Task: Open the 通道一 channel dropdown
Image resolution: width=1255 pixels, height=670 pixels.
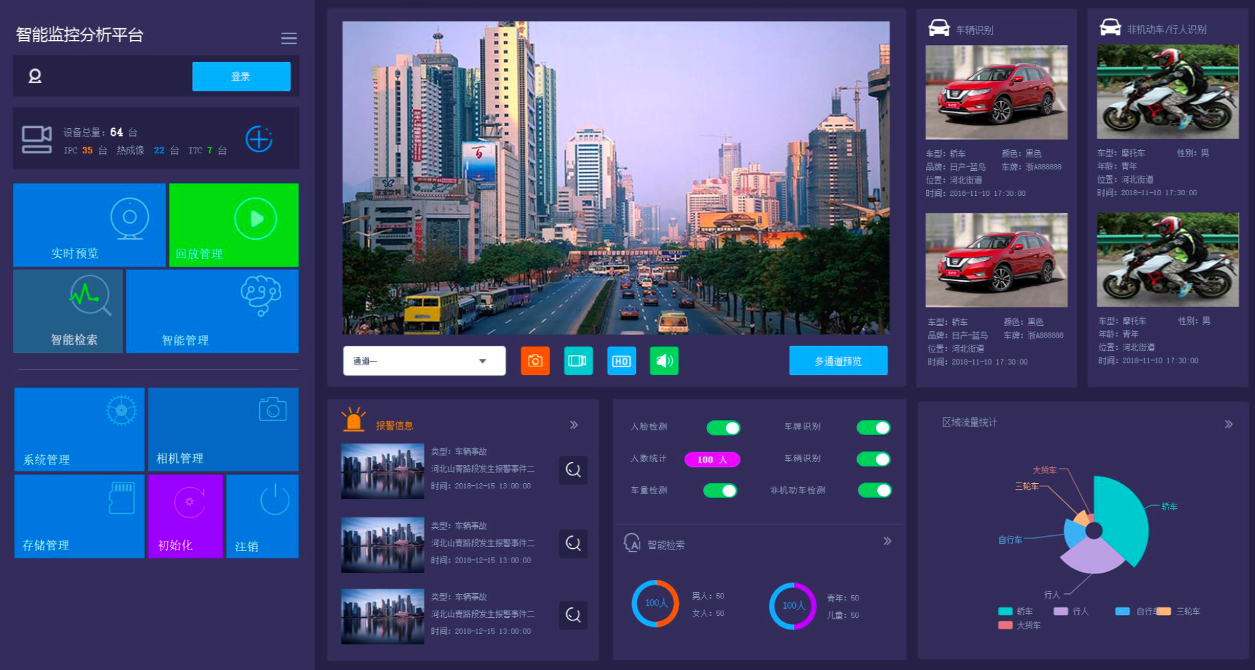Action: 424,361
